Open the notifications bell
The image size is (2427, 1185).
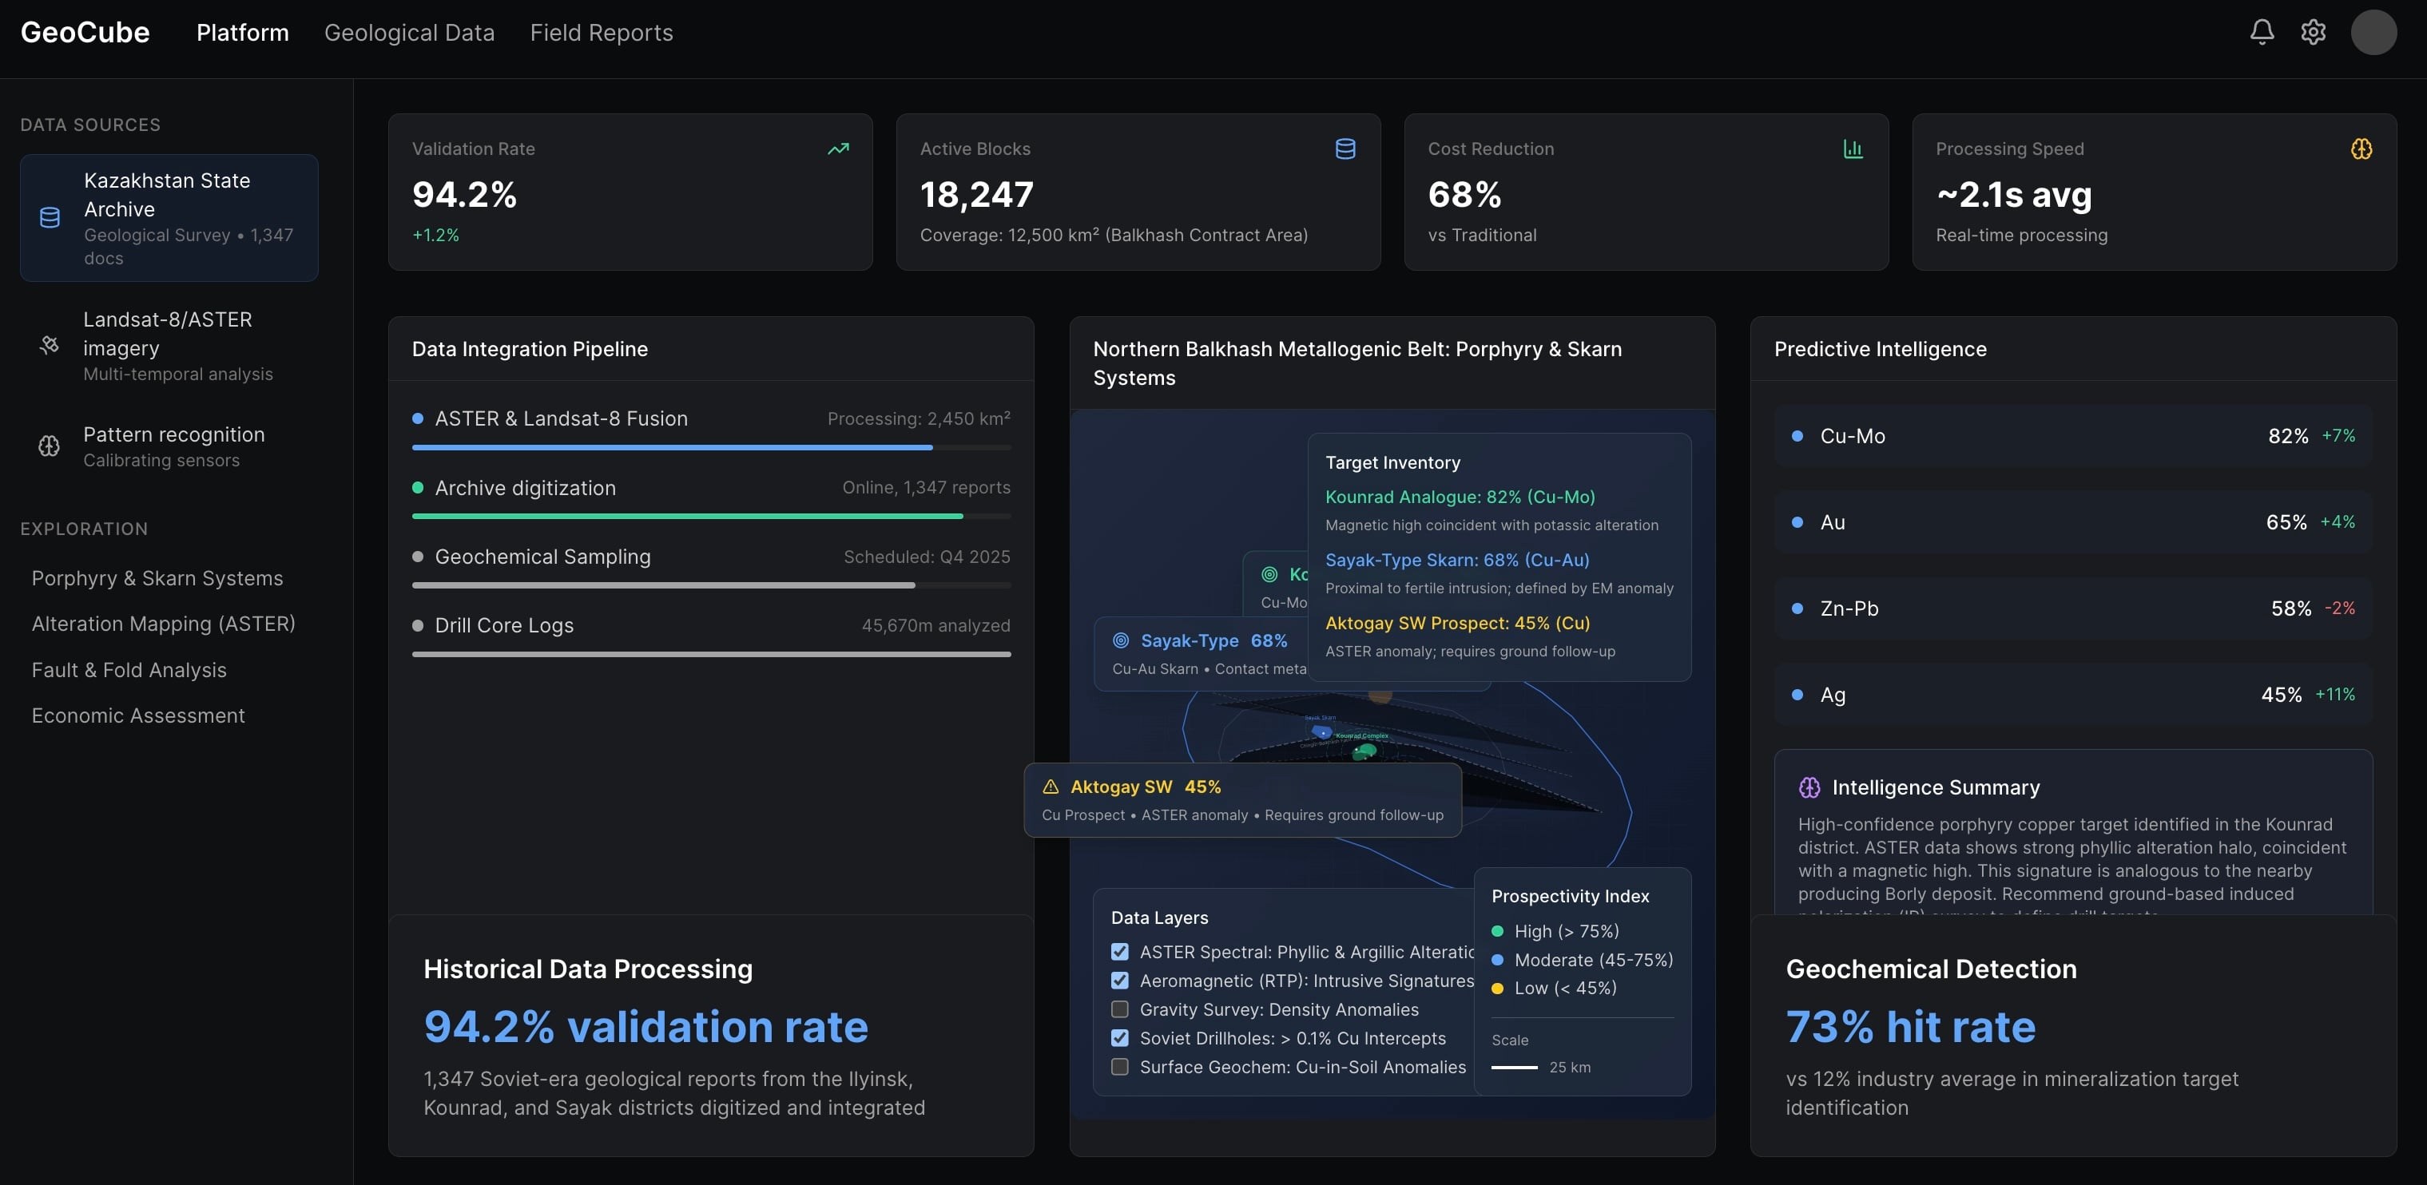2262,31
